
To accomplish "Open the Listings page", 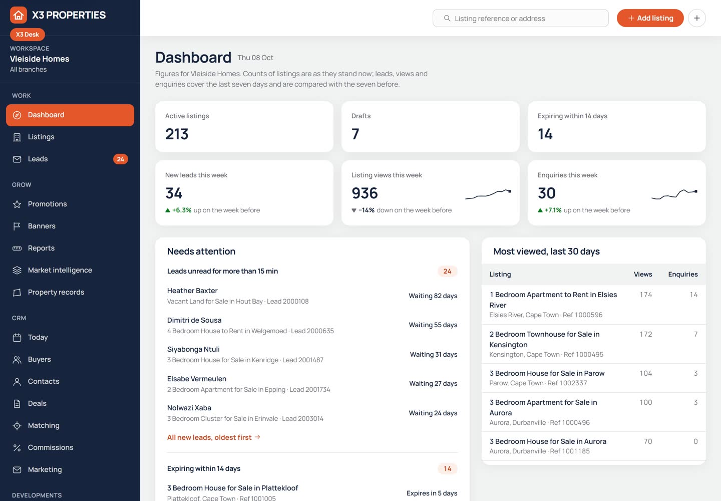I will 70,137.
